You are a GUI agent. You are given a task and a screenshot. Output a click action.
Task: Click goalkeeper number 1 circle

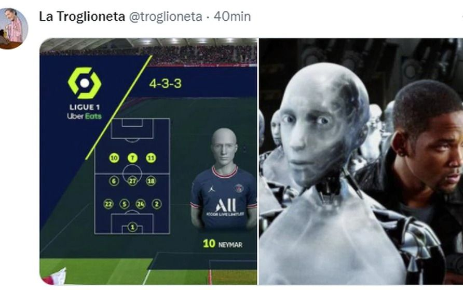click(132, 227)
